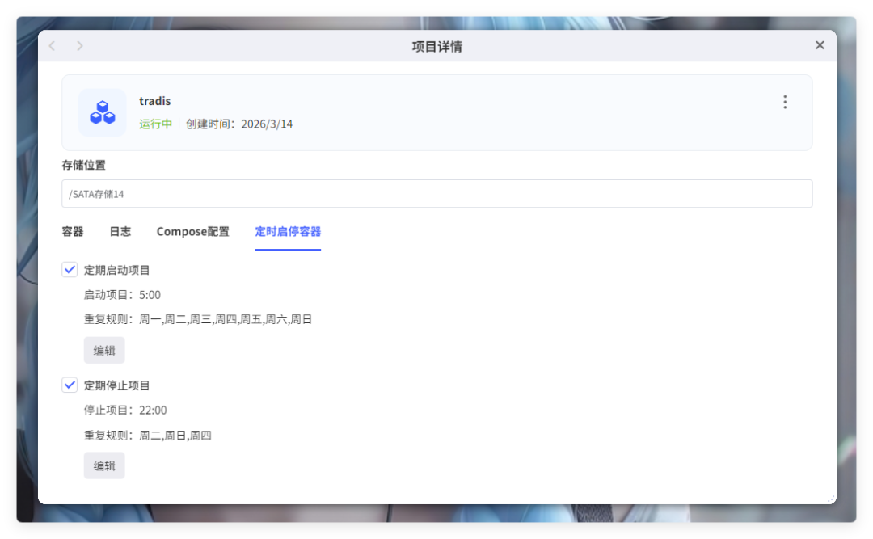Go back with the left arrow
Viewport: 873px width, 539px height.
[53, 46]
